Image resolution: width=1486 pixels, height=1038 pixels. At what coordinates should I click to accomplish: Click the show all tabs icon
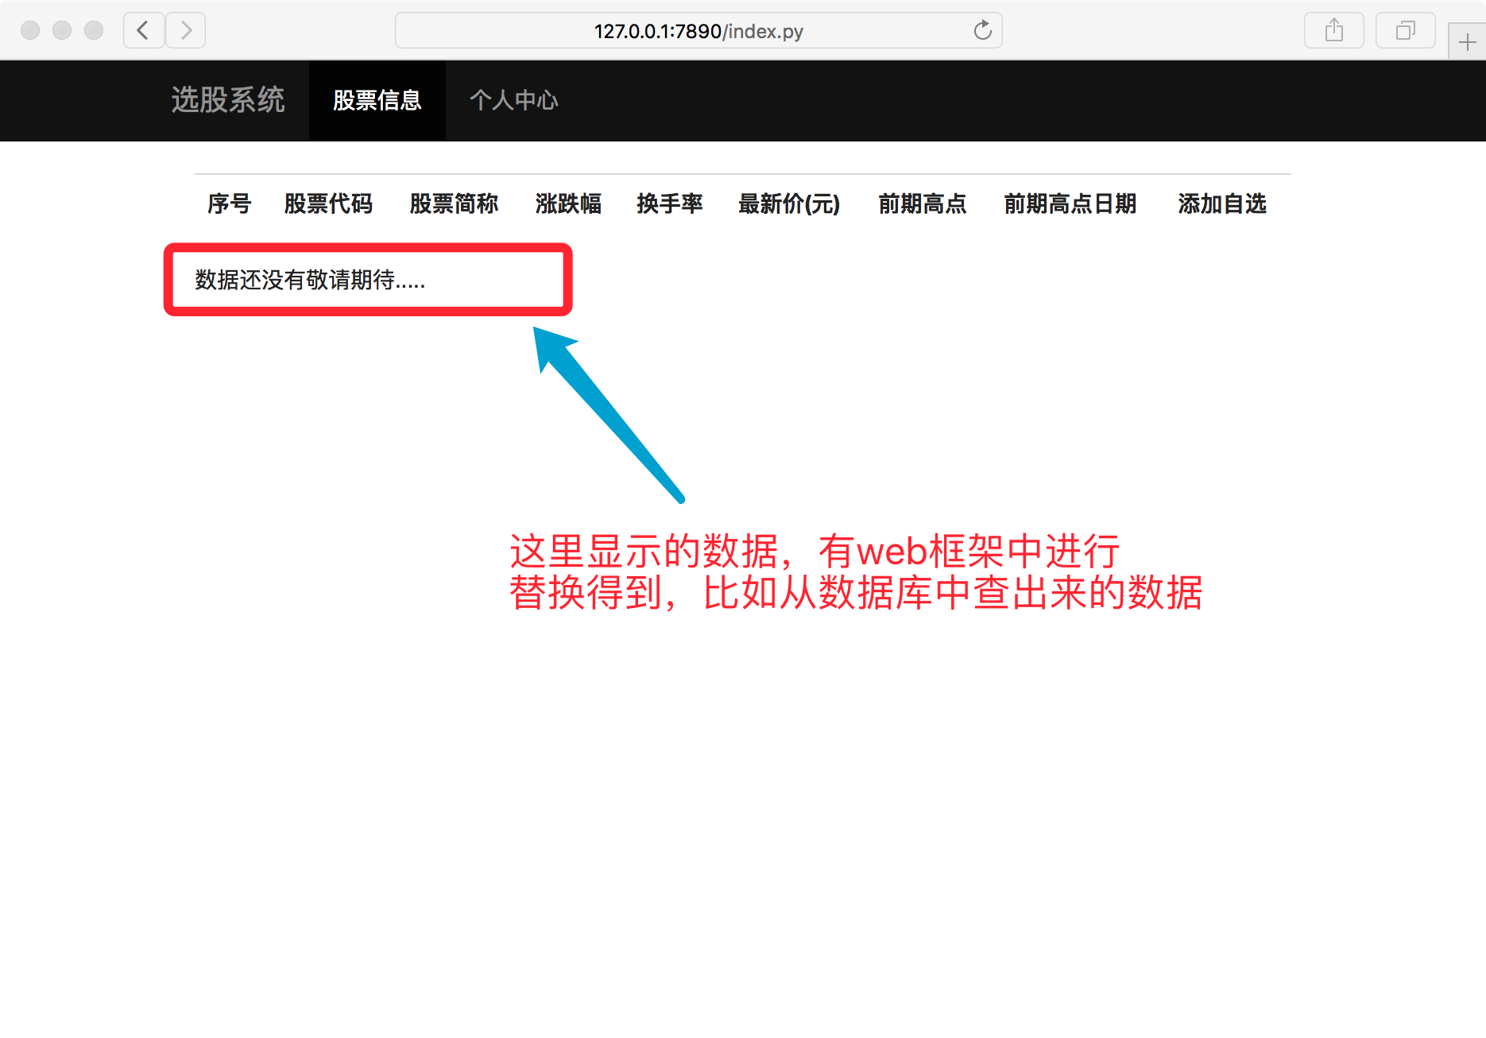click(1405, 30)
